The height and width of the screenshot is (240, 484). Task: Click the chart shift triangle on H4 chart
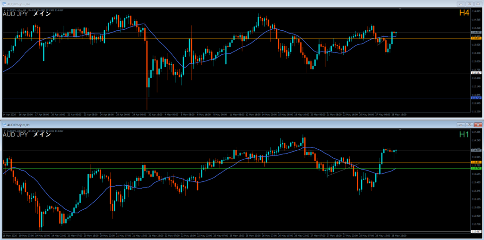(400, 9)
